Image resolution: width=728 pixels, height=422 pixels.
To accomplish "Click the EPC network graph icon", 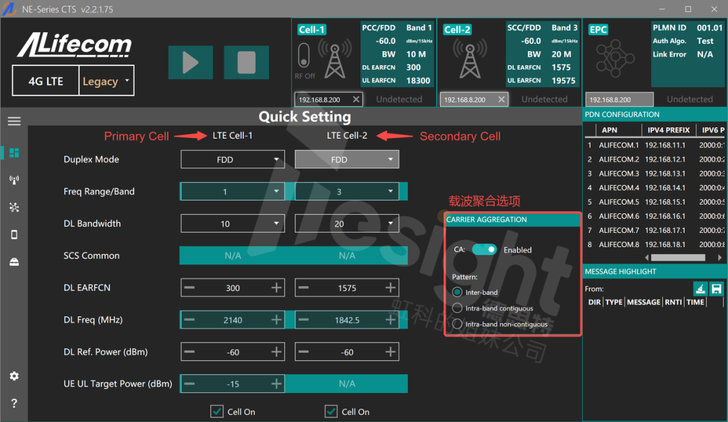I will 615,59.
